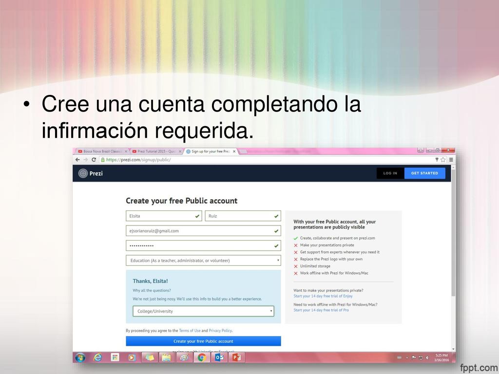The height and width of the screenshot is (374, 499).
Task: Click the page vertical scrollbar thumb
Action: (453, 233)
